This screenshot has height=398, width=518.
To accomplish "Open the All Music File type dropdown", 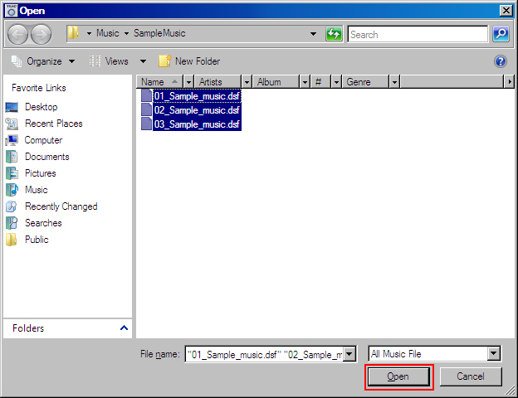I will pos(494,354).
